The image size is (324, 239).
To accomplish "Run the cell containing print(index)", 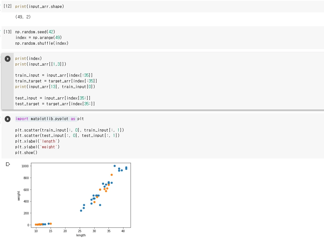I will pyautogui.click(x=8, y=59).
